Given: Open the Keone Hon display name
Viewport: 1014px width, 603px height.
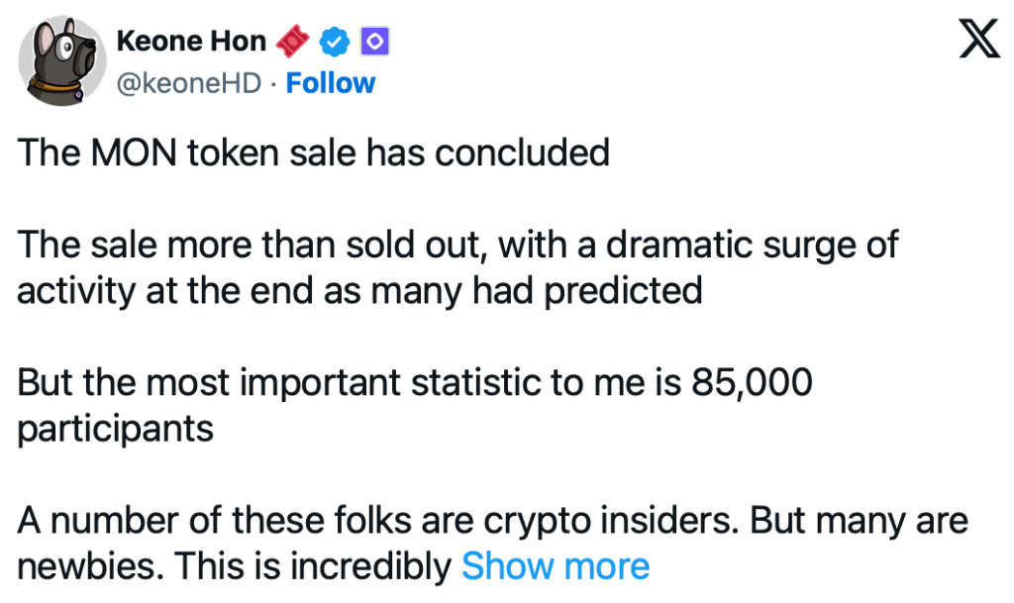Looking at the screenshot, I should pyautogui.click(x=191, y=42).
